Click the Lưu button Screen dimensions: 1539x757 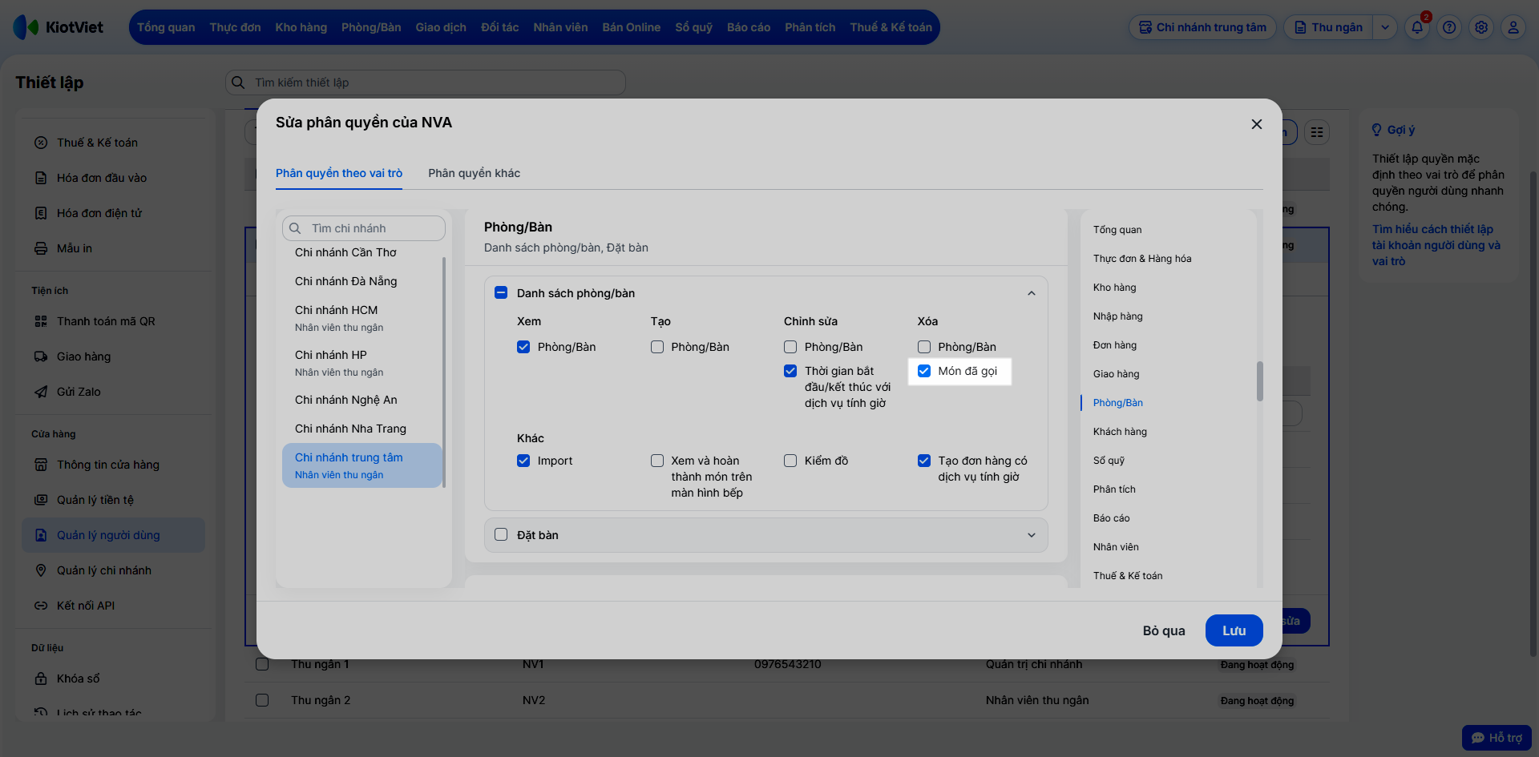click(1234, 630)
